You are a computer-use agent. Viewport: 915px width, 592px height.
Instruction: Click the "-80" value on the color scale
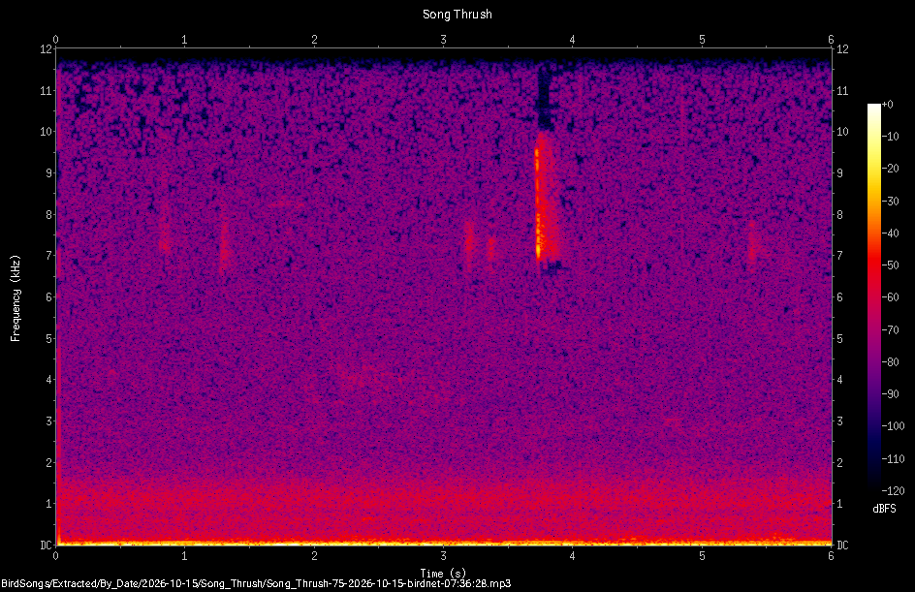pyautogui.click(x=890, y=362)
